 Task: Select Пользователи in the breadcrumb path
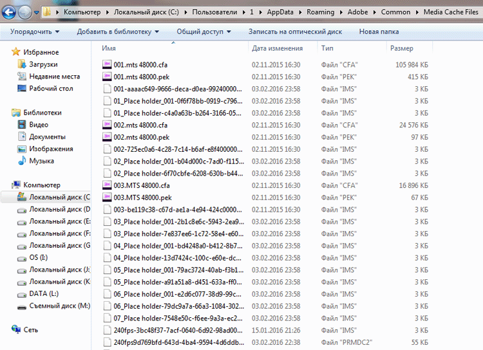click(214, 12)
